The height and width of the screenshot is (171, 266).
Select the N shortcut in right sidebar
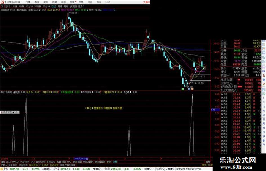pyautogui.click(x=264, y=132)
